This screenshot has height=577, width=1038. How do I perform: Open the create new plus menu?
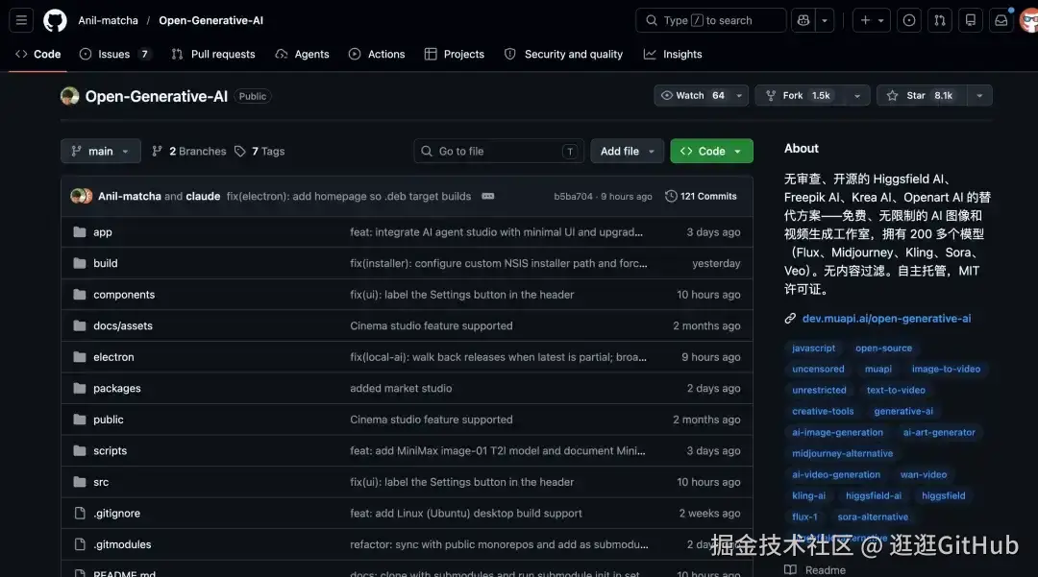871,20
